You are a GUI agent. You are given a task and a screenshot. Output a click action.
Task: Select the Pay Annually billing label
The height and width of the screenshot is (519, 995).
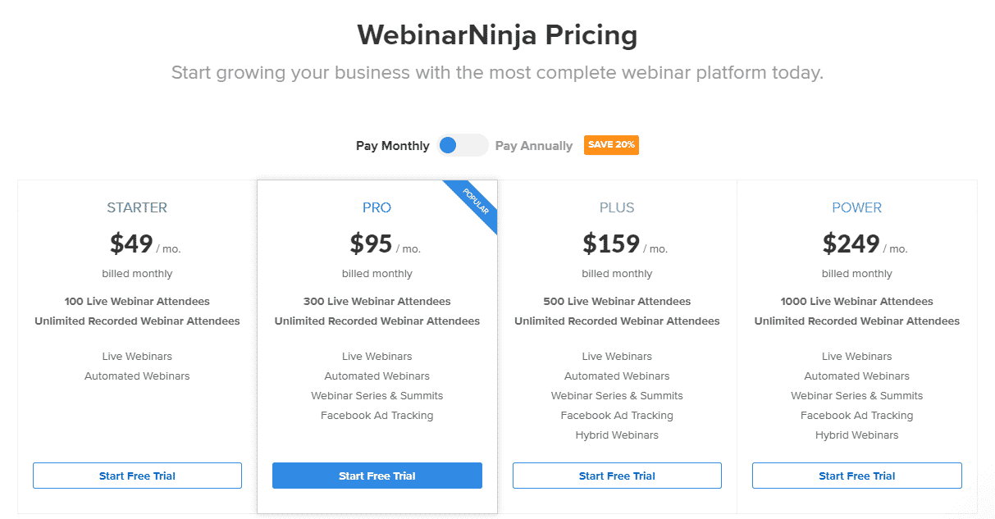534,146
